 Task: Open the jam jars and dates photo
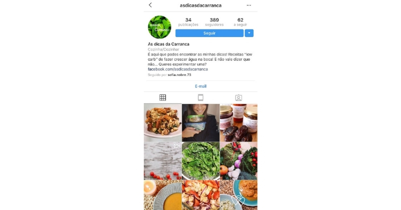pyautogui.click(x=239, y=122)
